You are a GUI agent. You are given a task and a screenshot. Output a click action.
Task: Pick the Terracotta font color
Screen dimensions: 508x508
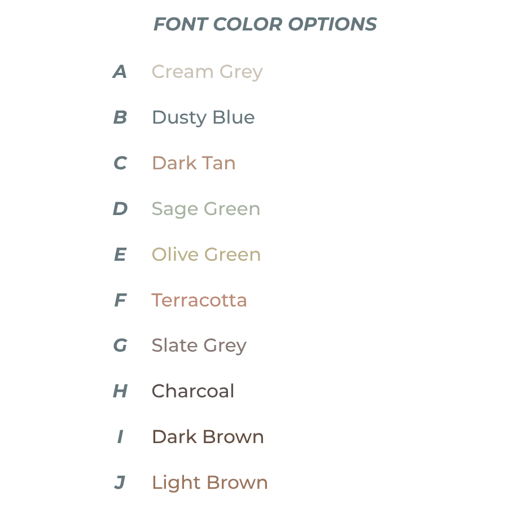tap(199, 300)
